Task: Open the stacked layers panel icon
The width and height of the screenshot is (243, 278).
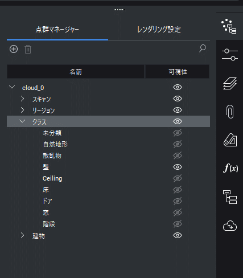Action: tap(230, 83)
